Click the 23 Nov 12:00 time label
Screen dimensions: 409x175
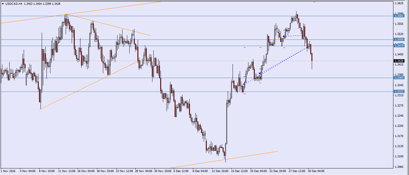[x=124, y=171]
